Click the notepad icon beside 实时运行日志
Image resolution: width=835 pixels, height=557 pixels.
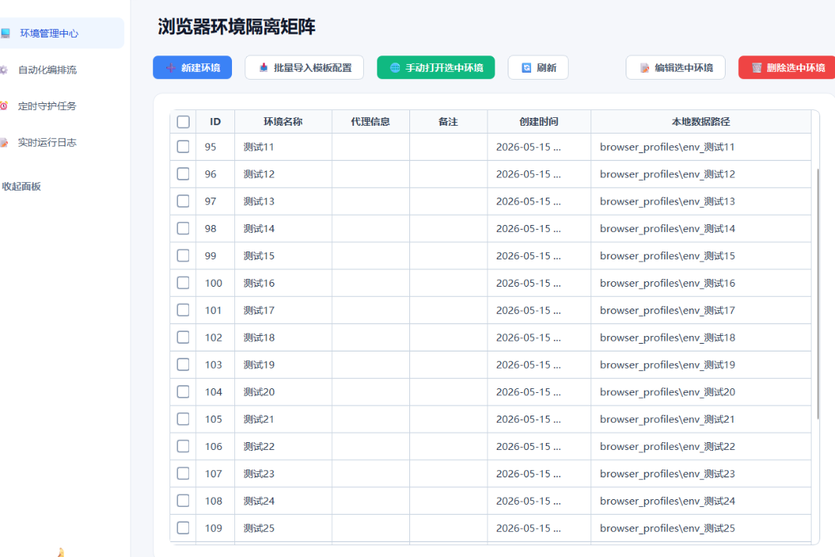click(4, 142)
